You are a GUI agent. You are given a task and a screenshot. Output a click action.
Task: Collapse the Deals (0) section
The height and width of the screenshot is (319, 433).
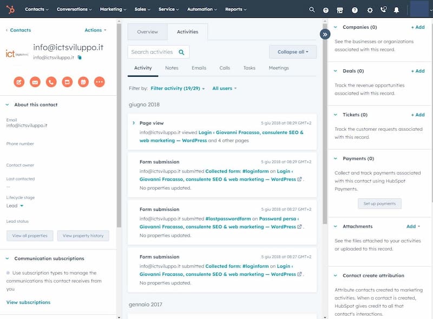point(335,71)
